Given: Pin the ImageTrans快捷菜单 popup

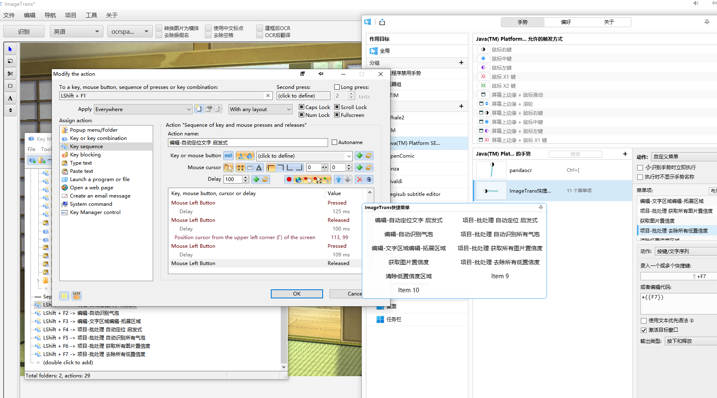Looking at the screenshot, I should 540,207.
